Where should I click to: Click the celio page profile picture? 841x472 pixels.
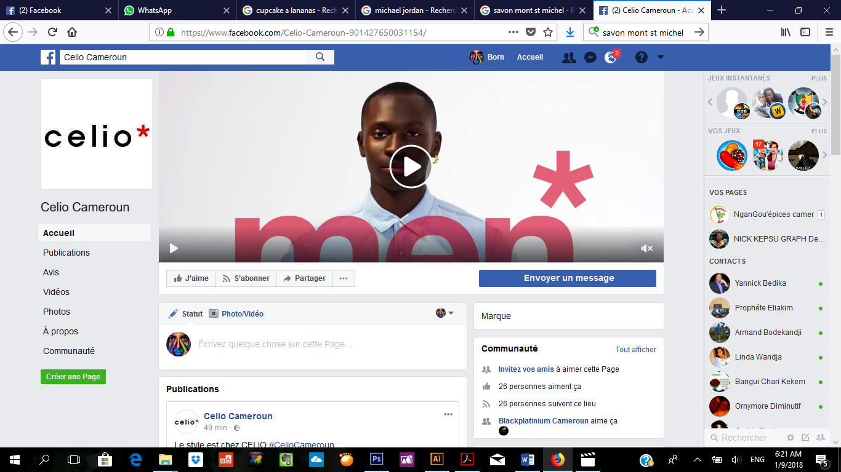click(x=97, y=134)
